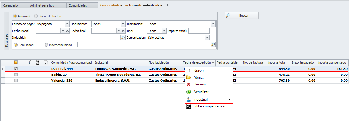Select the Por nº de factura option
The height and width of the screenshot is (121, 349).
(36, 16)
